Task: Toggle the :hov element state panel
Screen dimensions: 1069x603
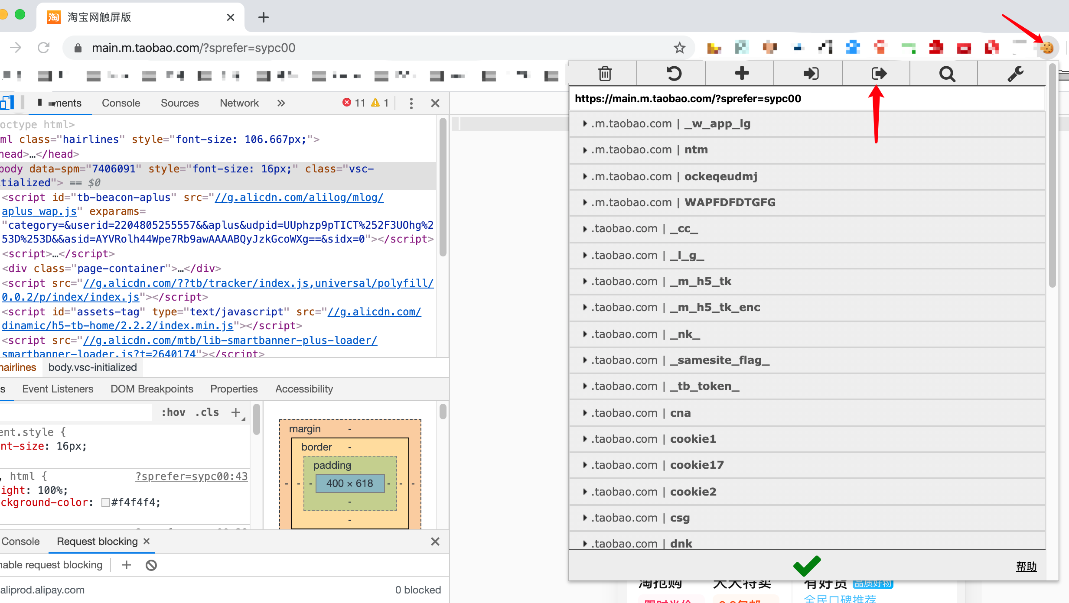Action: click(x=173, y=412)
